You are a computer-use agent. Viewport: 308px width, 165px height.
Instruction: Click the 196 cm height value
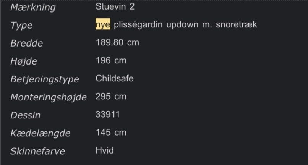(x=111, y=60)
